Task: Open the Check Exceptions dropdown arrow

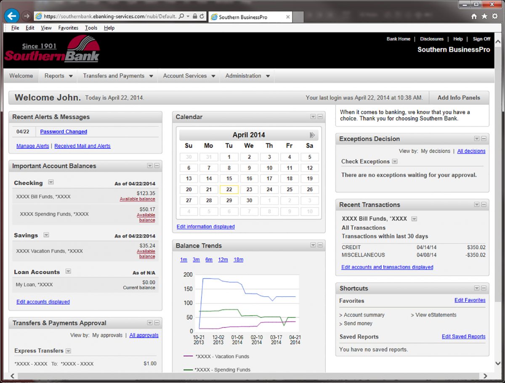Action: click(395, 161)
